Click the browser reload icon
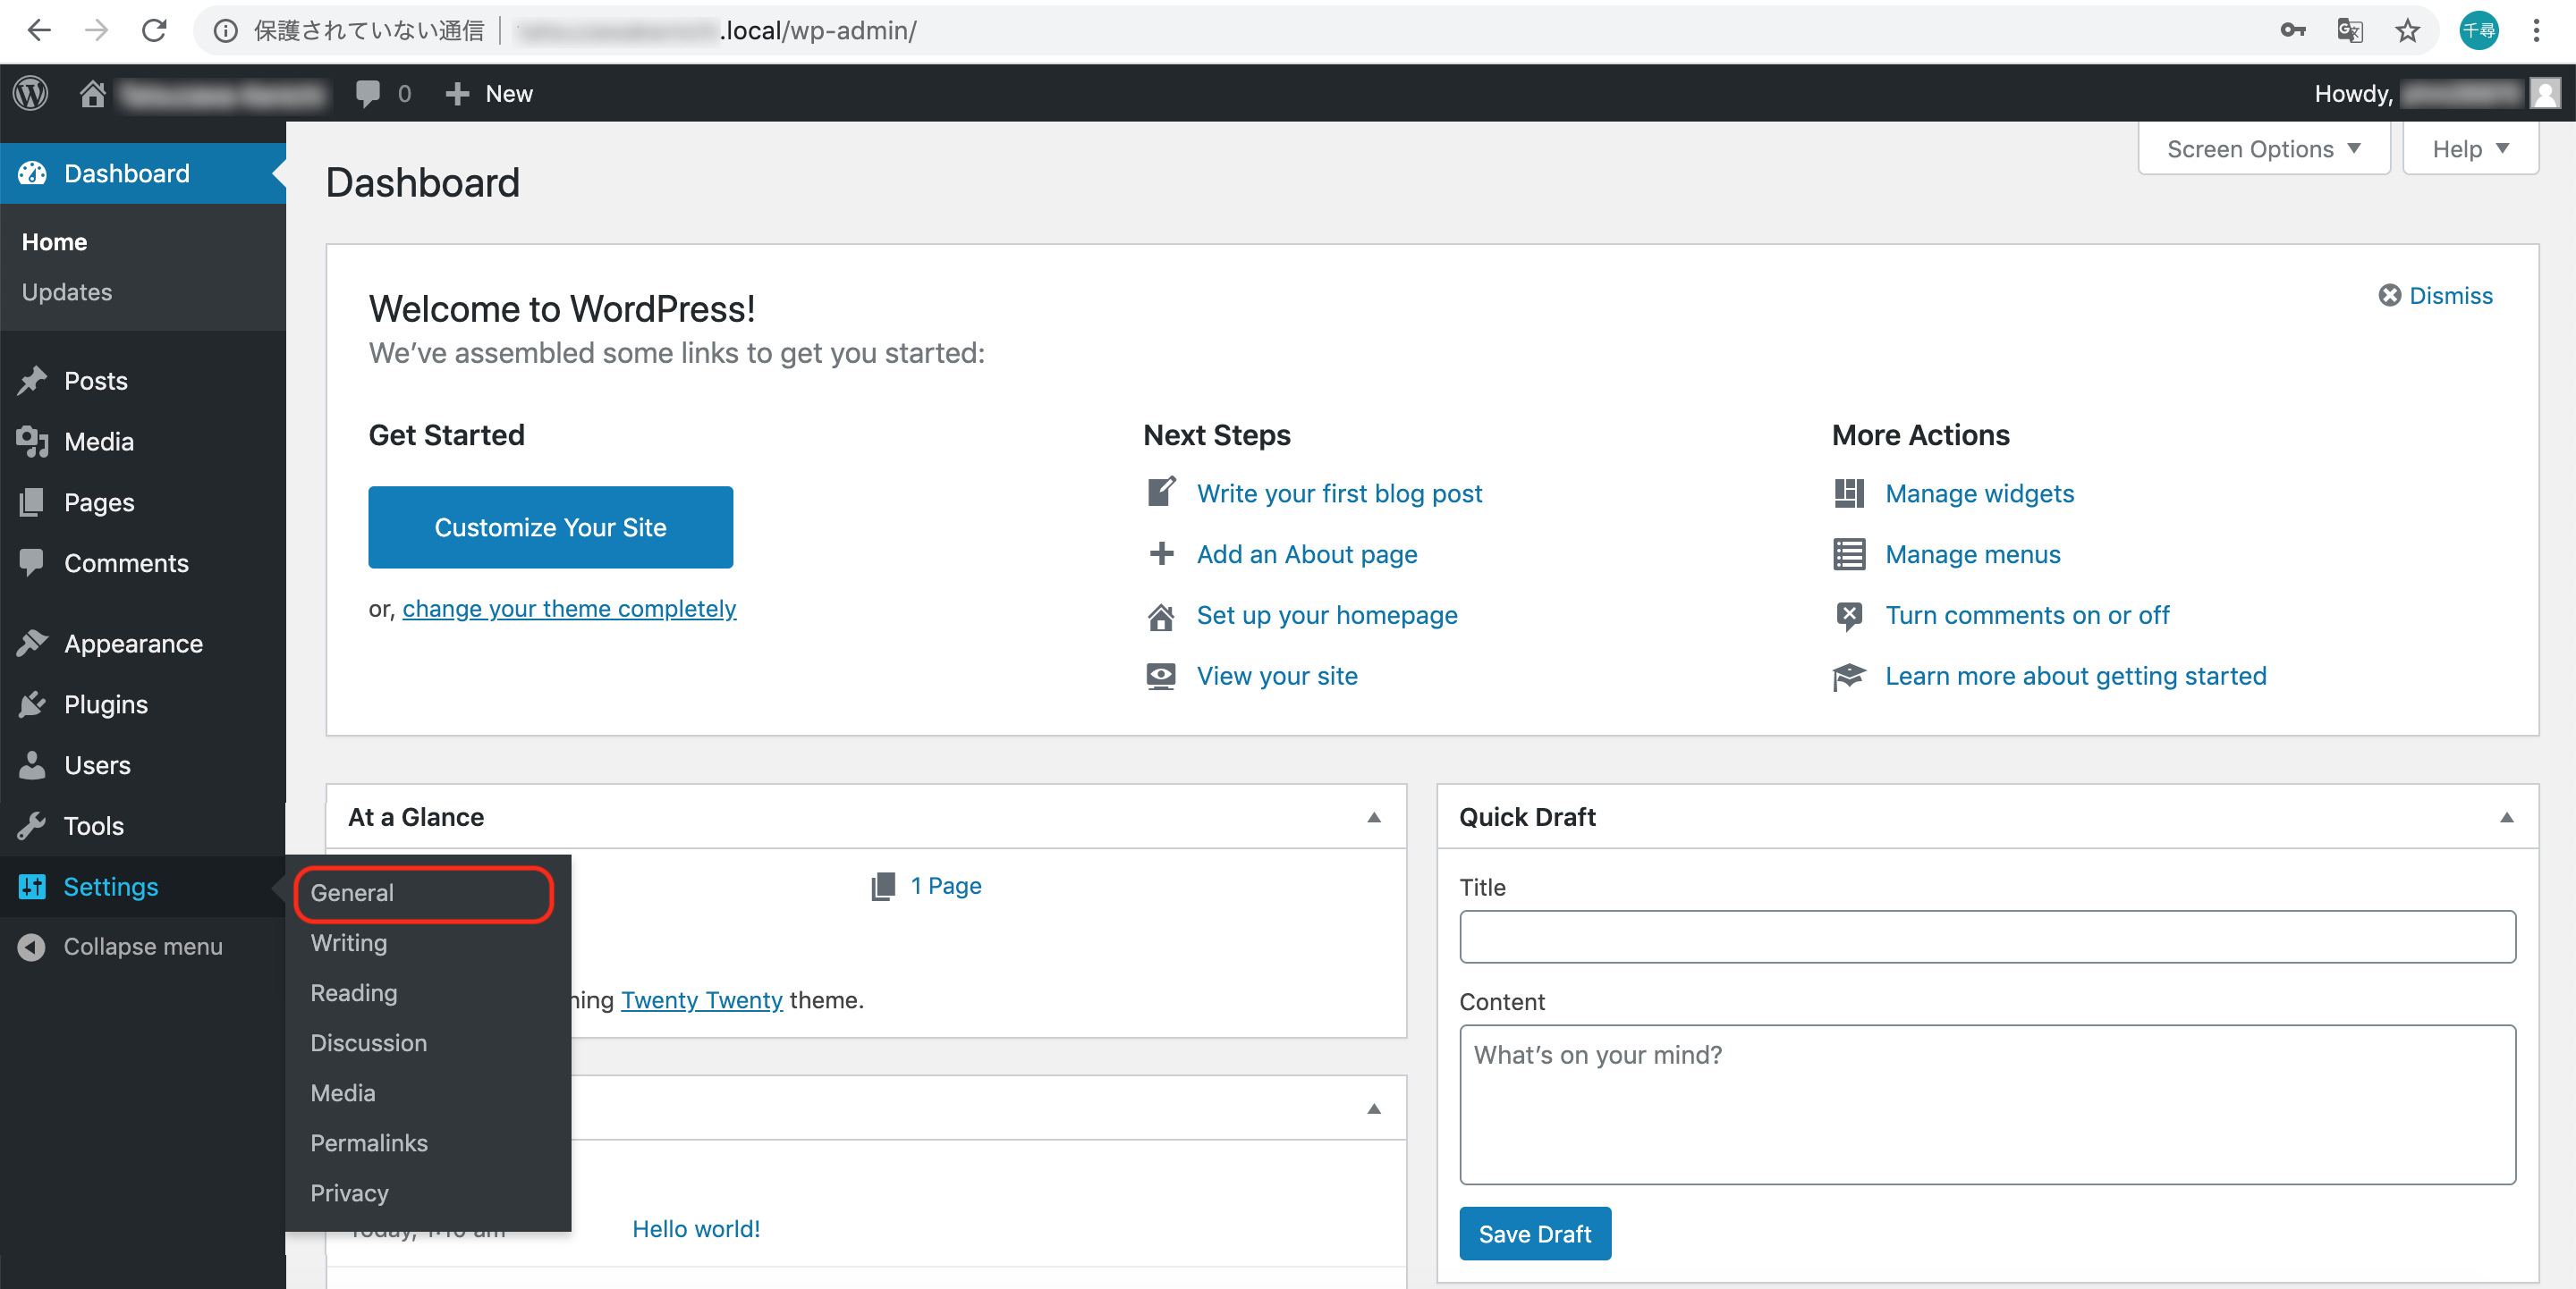2576x1289 pixels. pos(153,30)
